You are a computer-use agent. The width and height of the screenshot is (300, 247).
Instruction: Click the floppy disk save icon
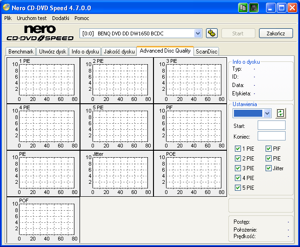[x=254, y=8]
